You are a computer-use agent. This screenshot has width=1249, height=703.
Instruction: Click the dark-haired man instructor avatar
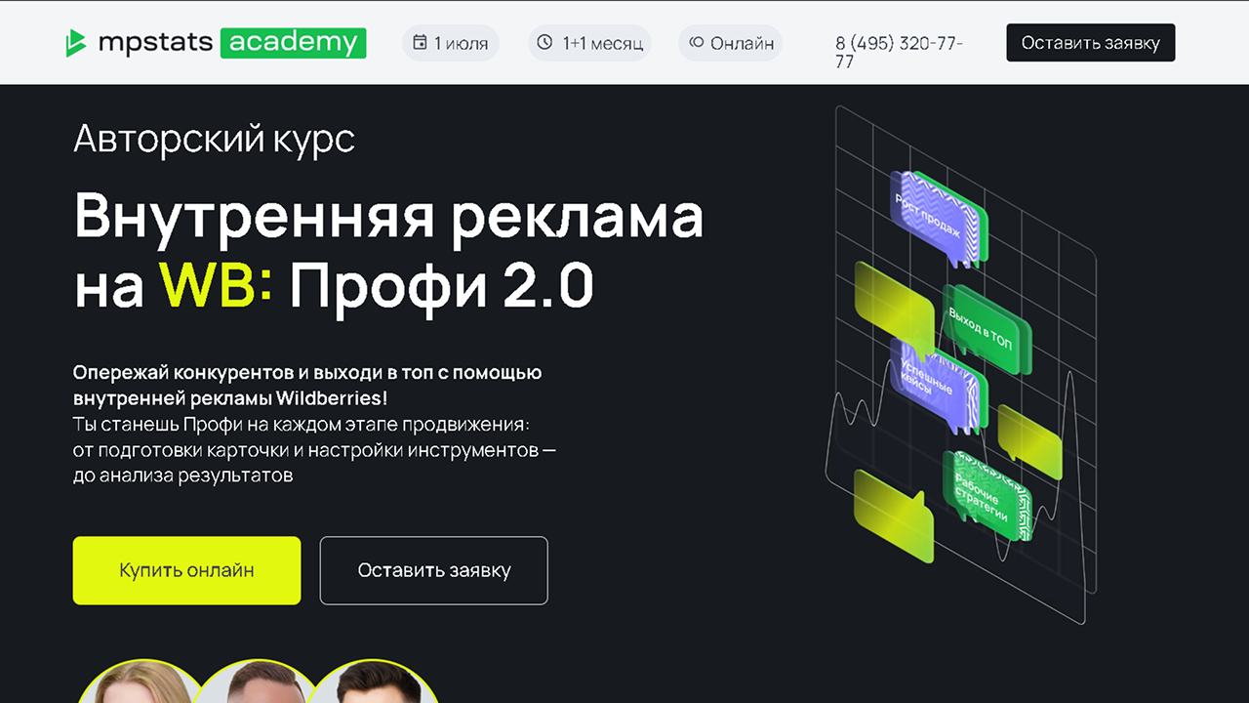(x=373, y=682)
